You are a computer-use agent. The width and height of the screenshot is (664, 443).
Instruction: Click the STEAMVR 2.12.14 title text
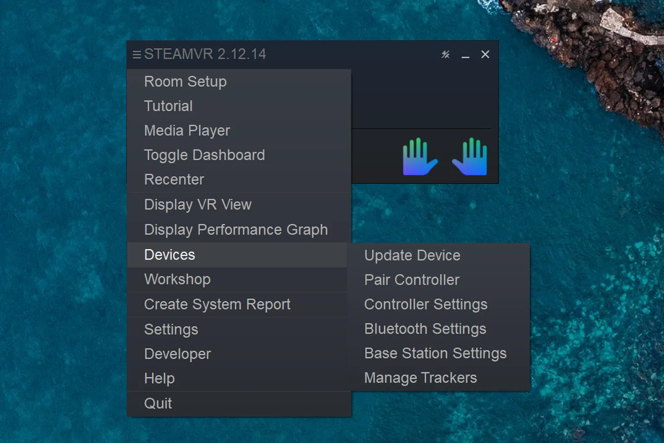click(205, 54)
